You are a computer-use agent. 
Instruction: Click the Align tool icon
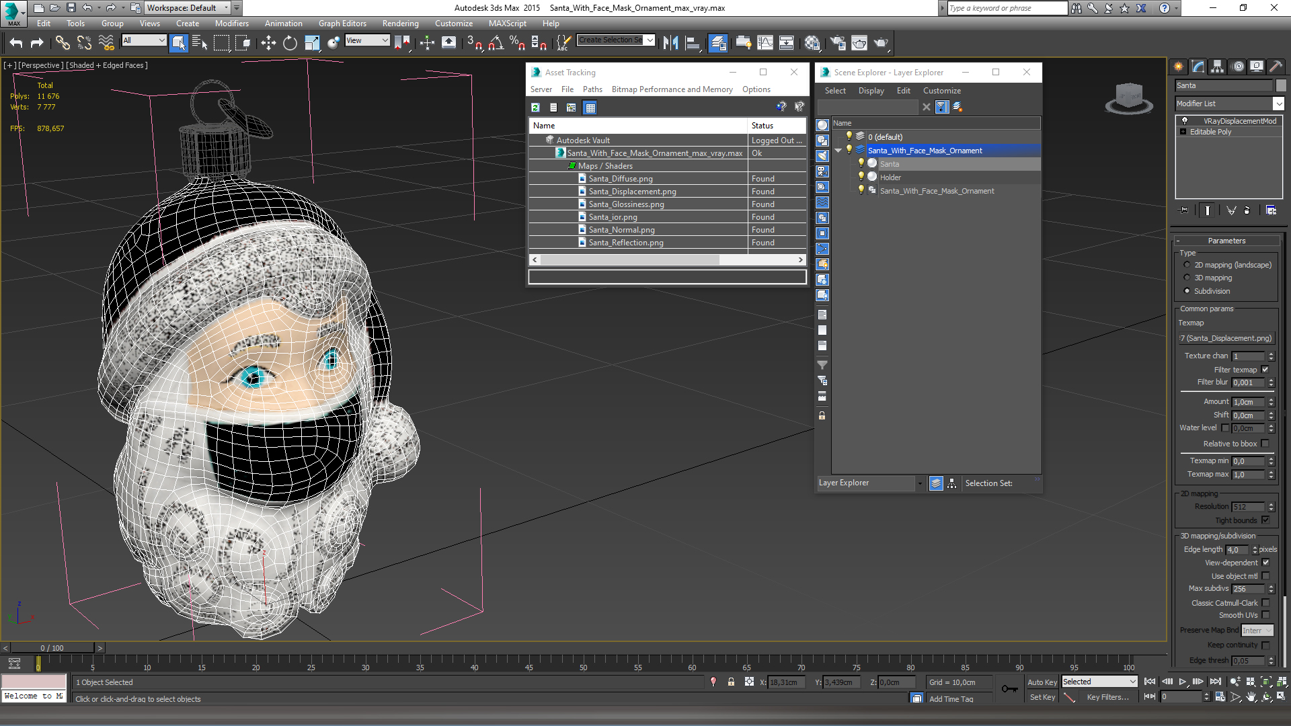(693, 43)
